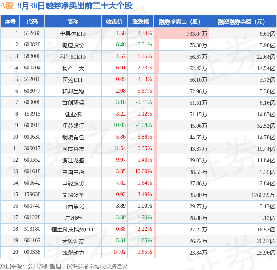Select the 22.64亿 balance value

[266, 57]
